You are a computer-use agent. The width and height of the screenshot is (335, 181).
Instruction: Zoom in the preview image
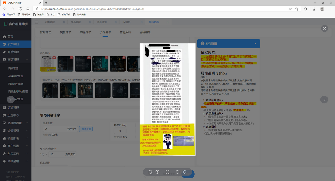[158, 172]
